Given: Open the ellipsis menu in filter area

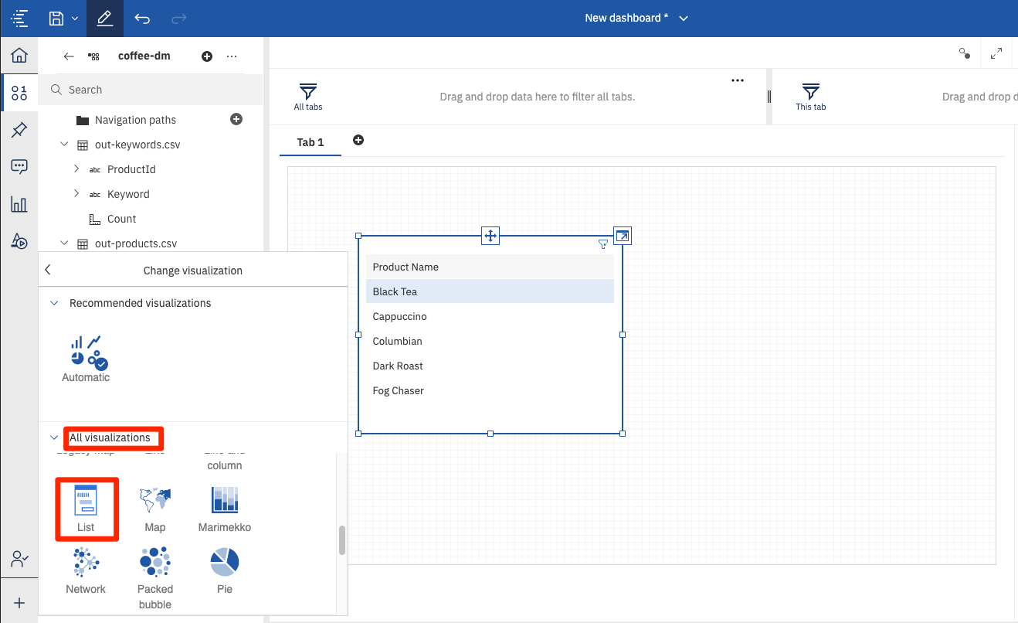Looking at the screenshot, I should coord(738,80).
